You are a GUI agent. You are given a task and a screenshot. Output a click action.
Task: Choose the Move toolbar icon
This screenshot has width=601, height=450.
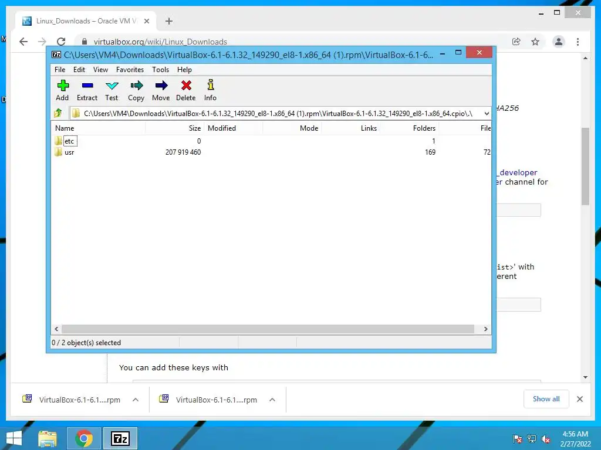[161, 90]
